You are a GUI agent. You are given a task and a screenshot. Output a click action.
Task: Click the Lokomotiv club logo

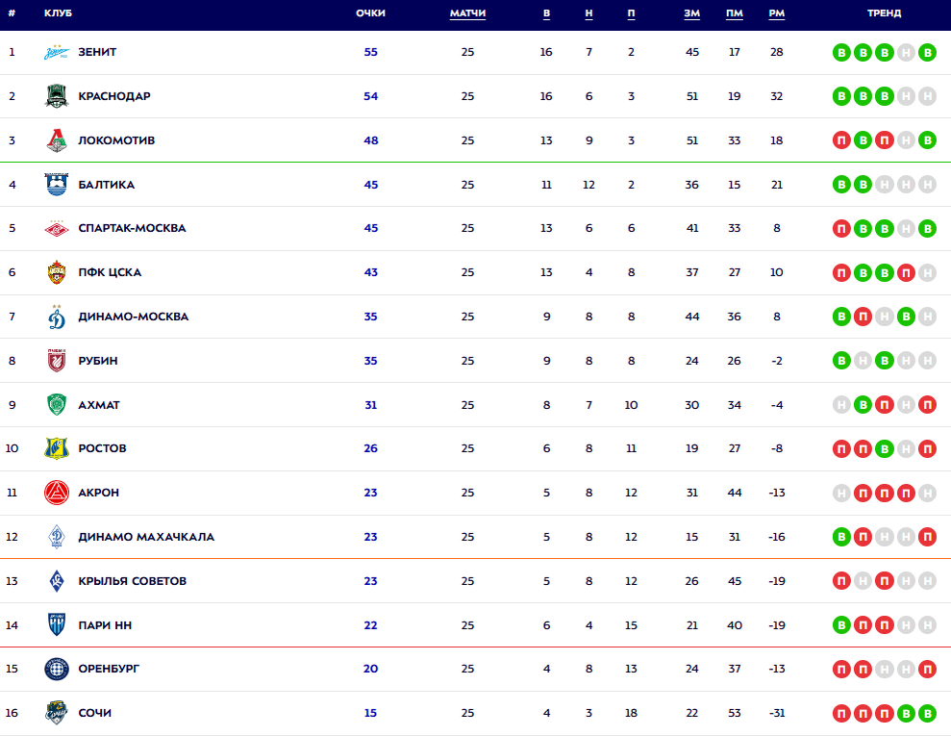point(57,140)
